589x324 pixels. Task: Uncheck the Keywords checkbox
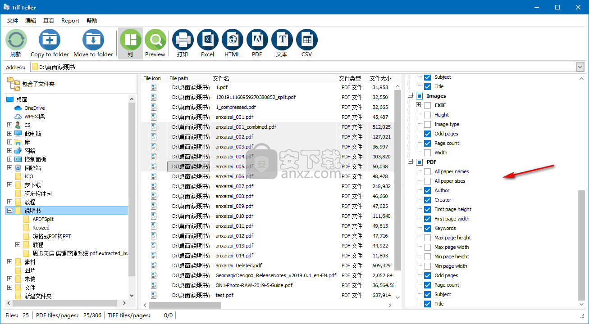click(x=427, y=228)
